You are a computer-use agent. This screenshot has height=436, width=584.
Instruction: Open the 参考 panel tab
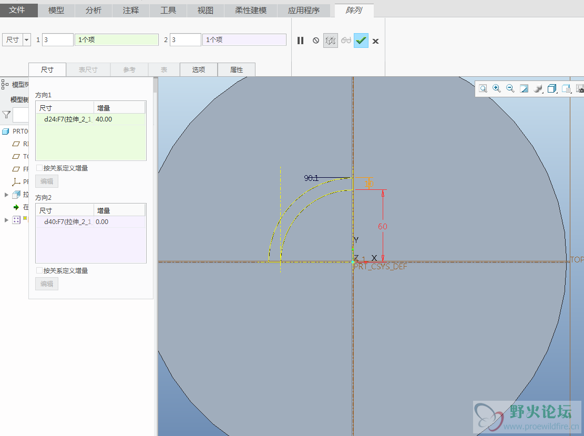coord(129,69)
